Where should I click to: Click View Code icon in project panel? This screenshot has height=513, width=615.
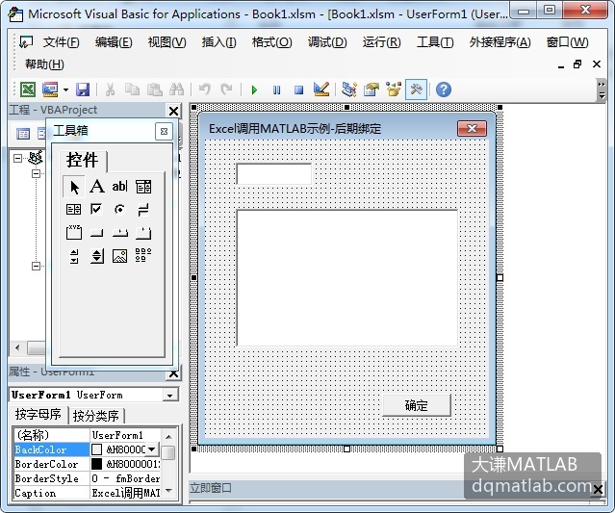(23, 134)
